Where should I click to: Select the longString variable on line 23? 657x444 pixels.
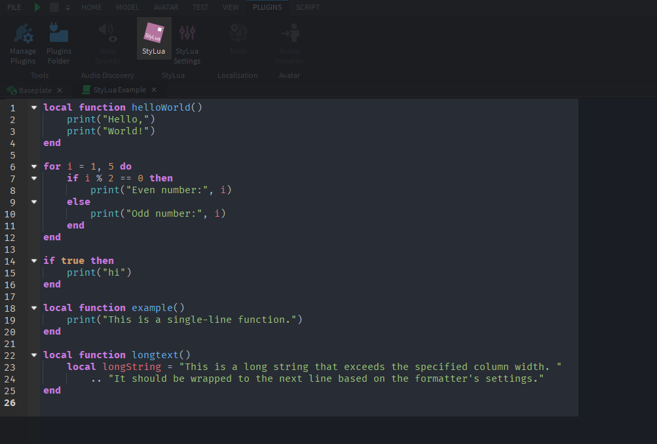[x=131, y=366]
